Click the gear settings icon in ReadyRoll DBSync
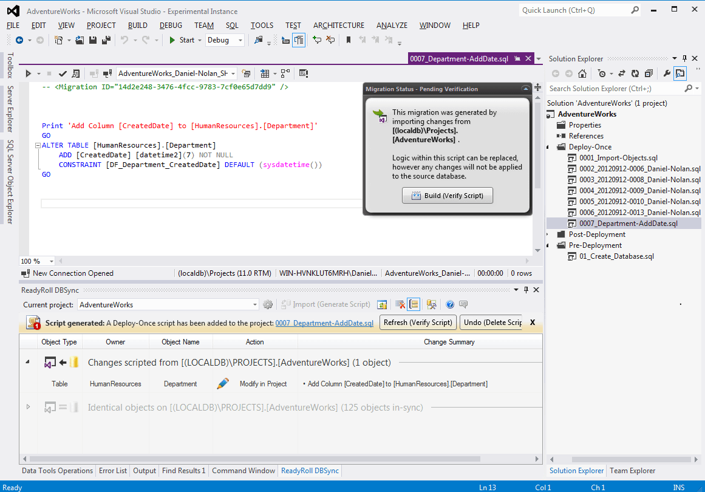This screenshot has width=705, height=492. pyautogui.click(x=268, y=304)
